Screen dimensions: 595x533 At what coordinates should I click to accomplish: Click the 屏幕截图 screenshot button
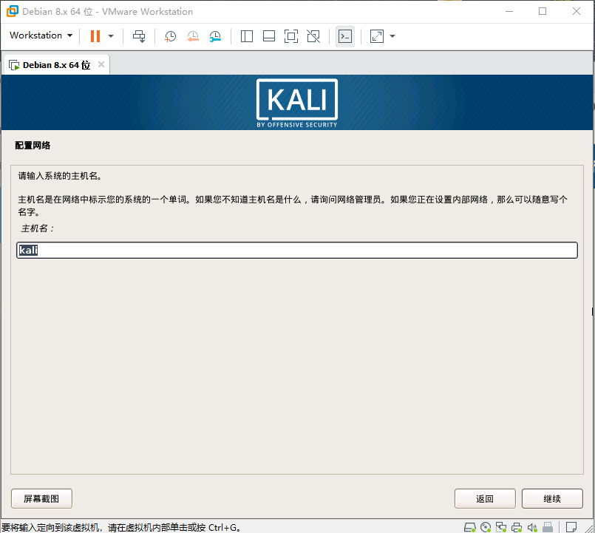(x=41, y=498)
